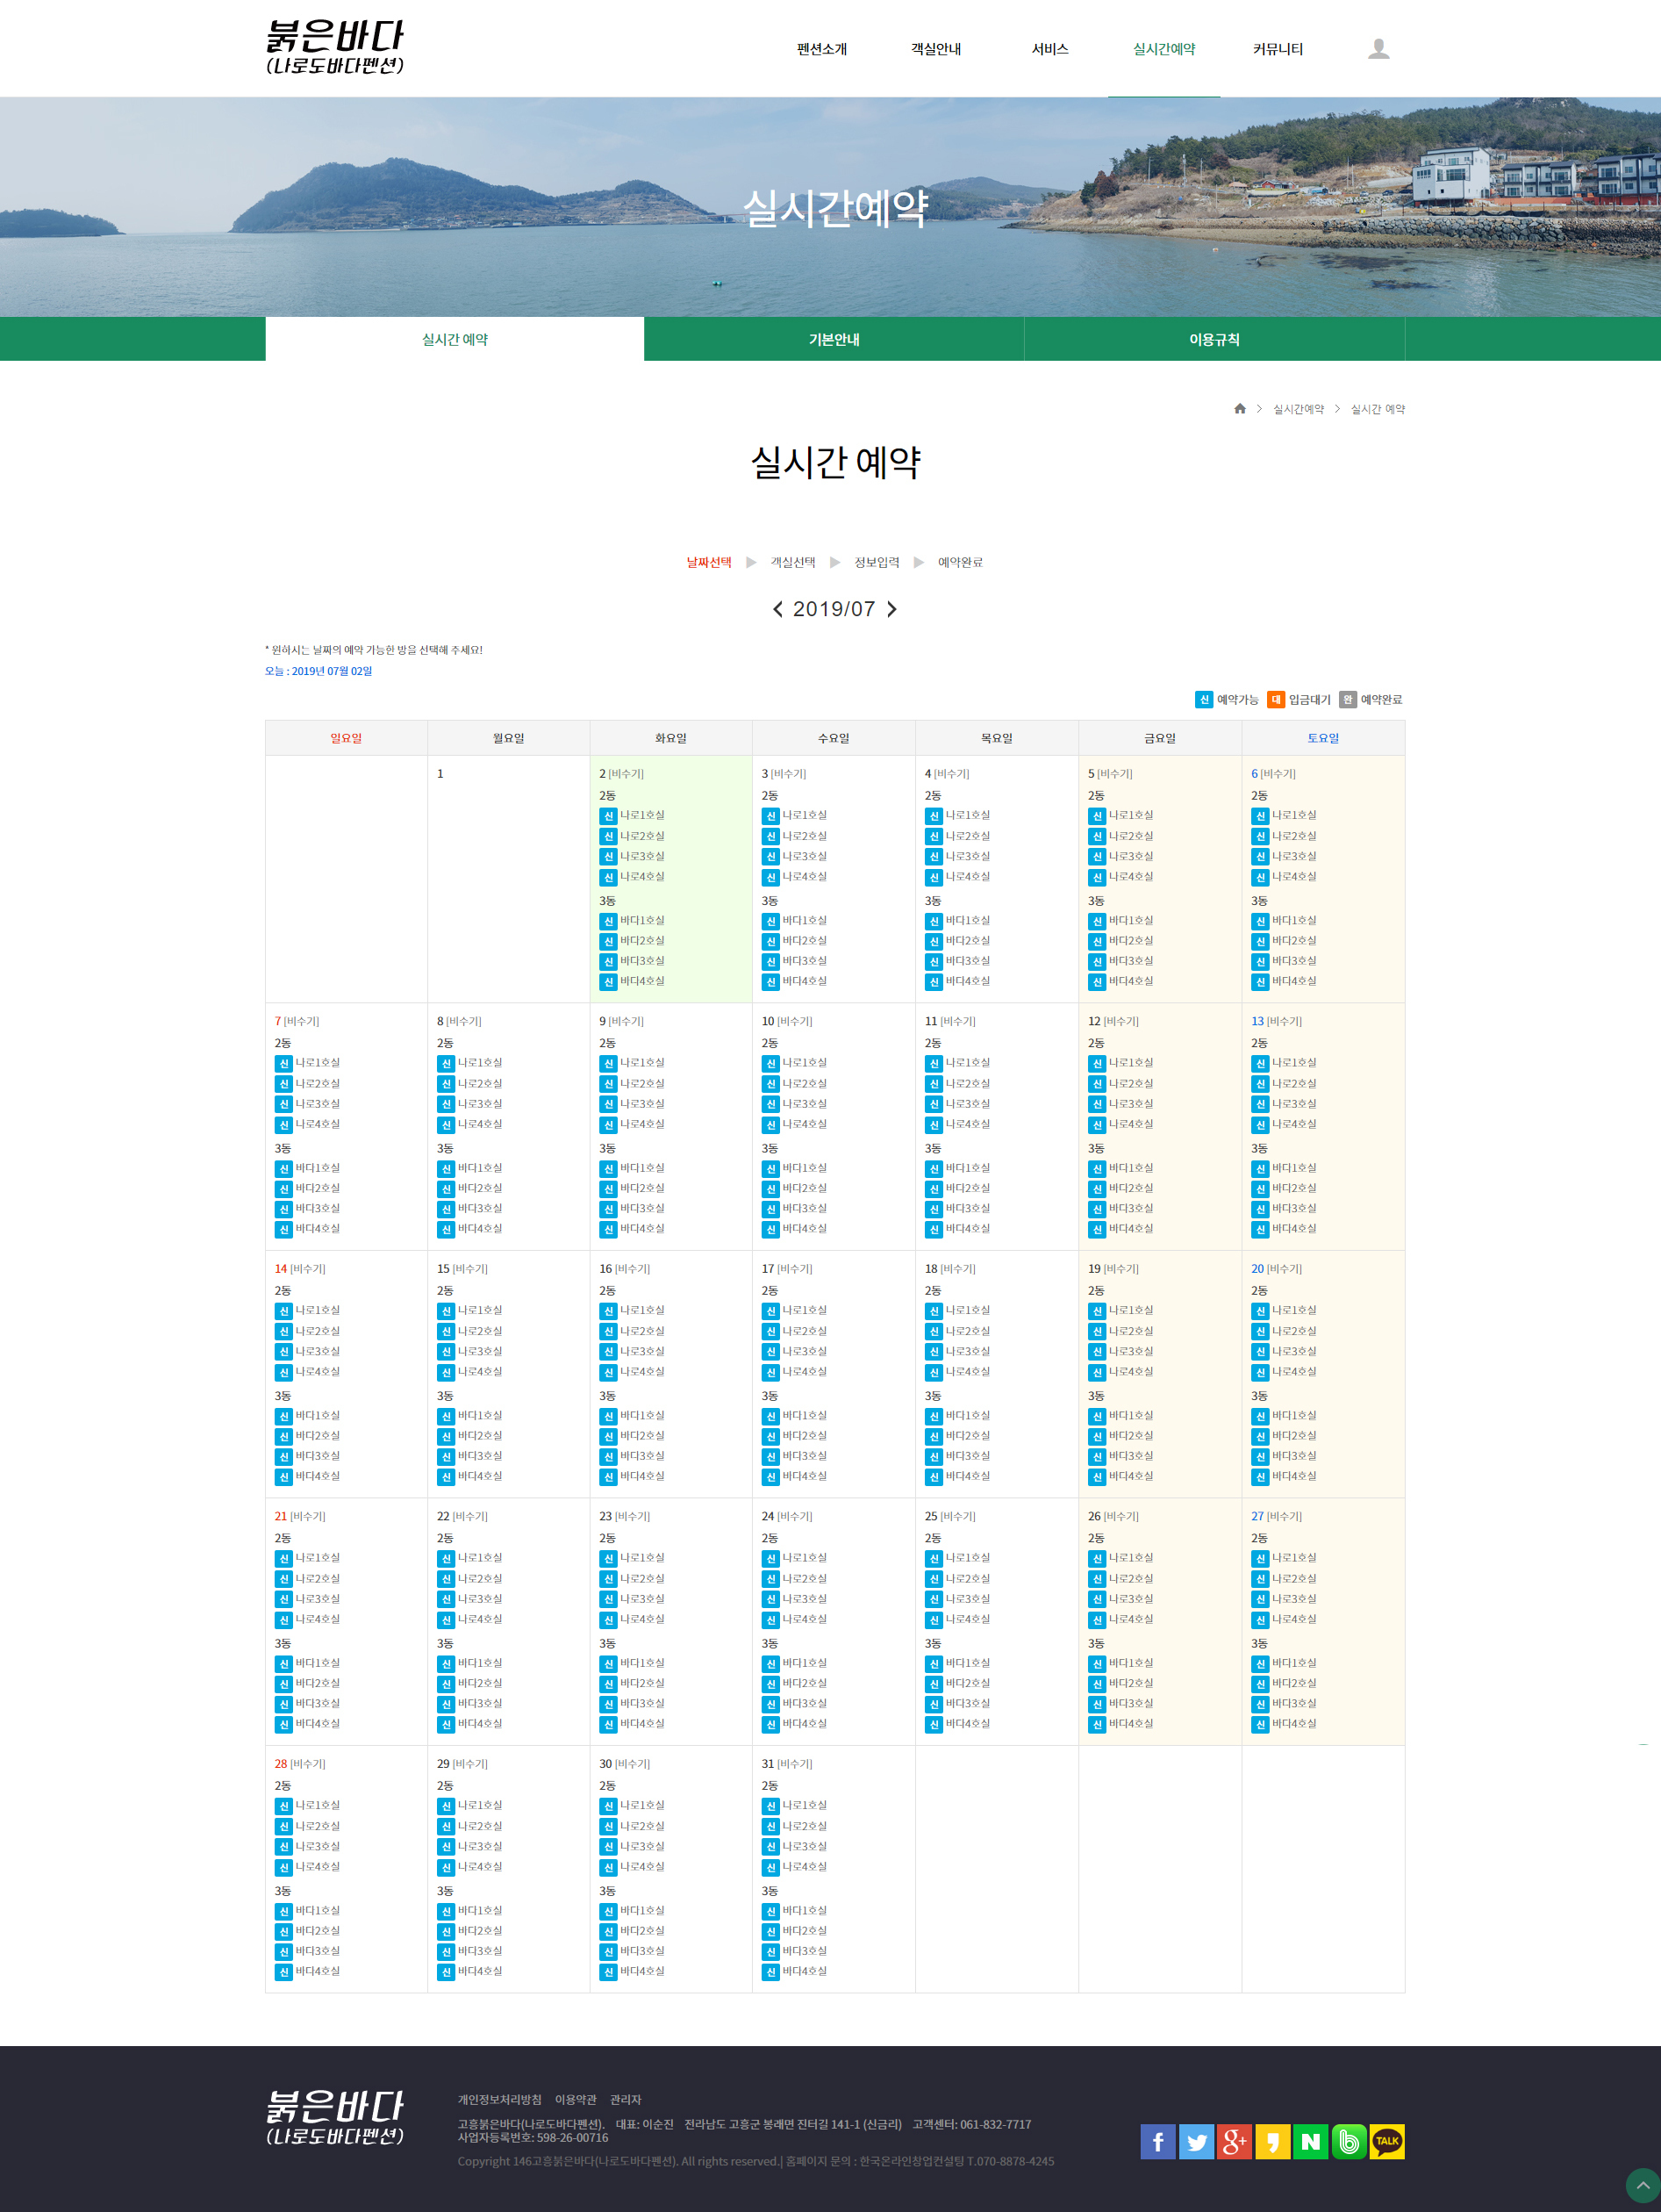
Task: Open the Naver N icon in footer
Action: tap(1310, 2141)
